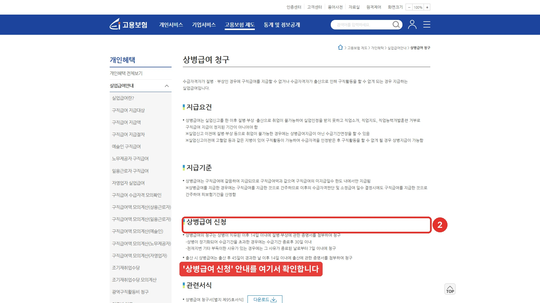Select 실업급여란? sidebar item
Image resolution: width=540 pixels, height=303 pixels.
(123, 98)
